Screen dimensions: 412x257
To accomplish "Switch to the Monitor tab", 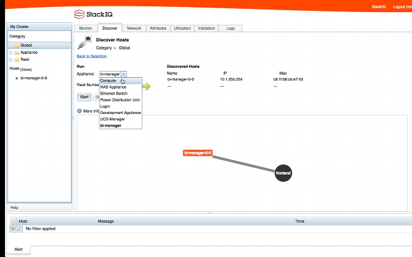I will point(86,28).
